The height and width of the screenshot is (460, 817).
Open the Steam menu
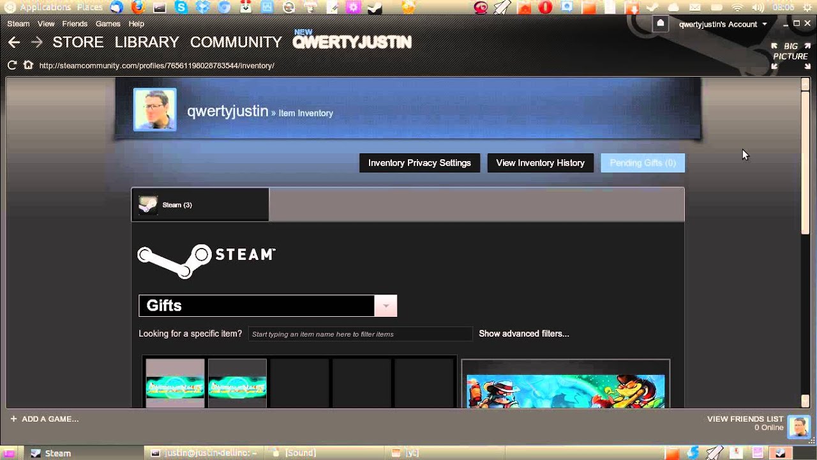pos(19,24)
